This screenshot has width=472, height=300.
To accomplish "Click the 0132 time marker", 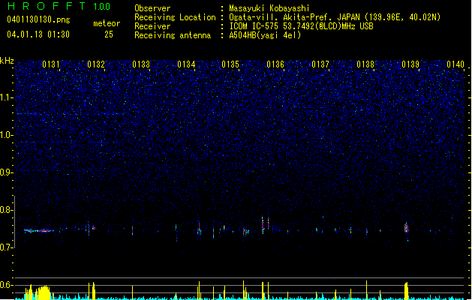I will click(x=96, y=64).
